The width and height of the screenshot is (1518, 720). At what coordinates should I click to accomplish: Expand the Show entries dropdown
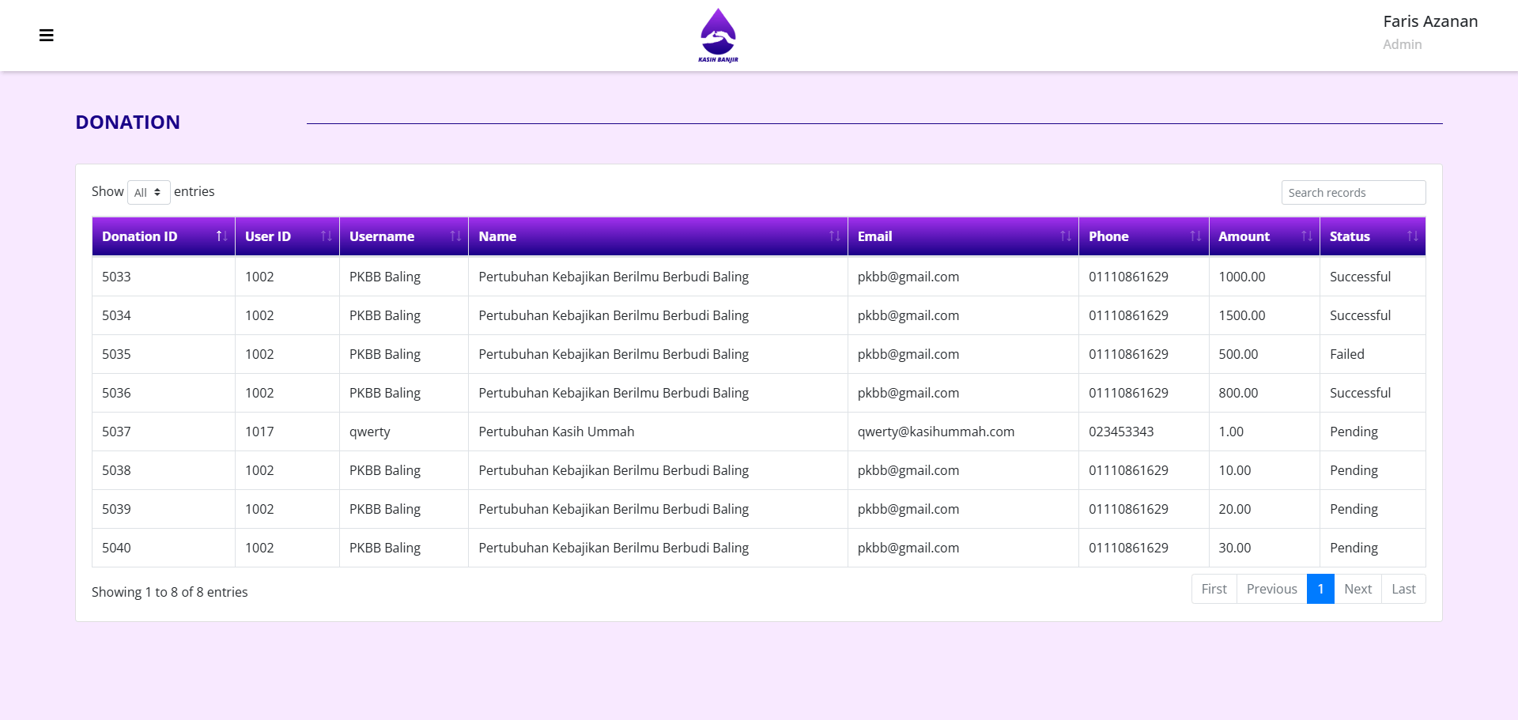point(149,193)
